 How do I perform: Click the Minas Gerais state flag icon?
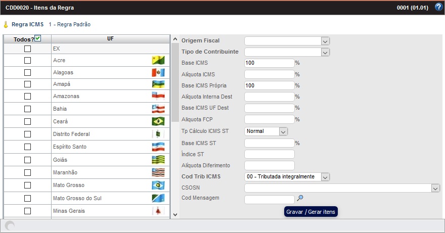[x=158, y=211]
